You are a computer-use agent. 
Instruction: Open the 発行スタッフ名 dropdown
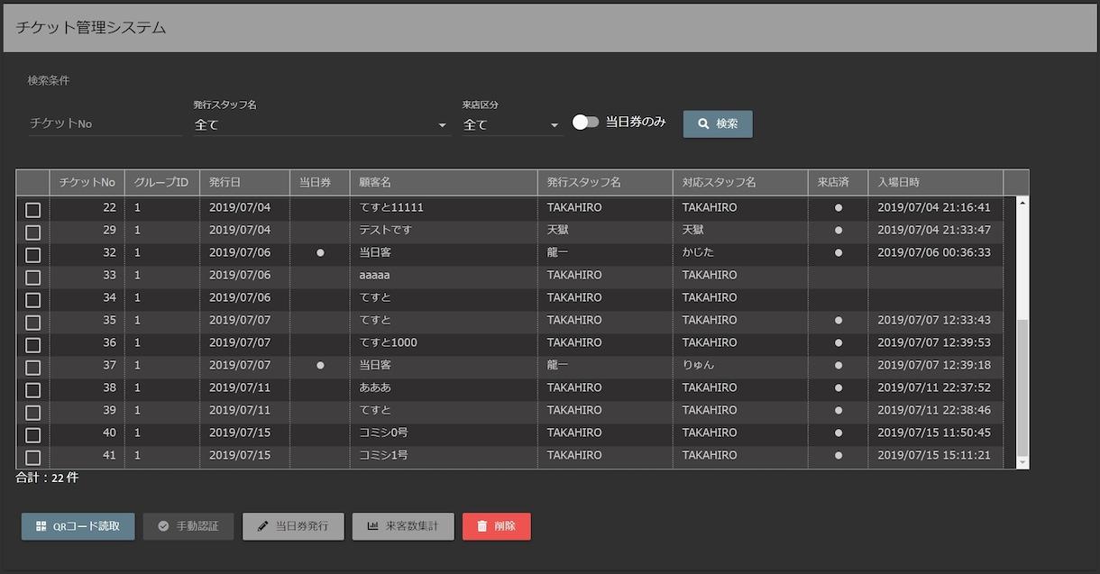coord(321,125)
